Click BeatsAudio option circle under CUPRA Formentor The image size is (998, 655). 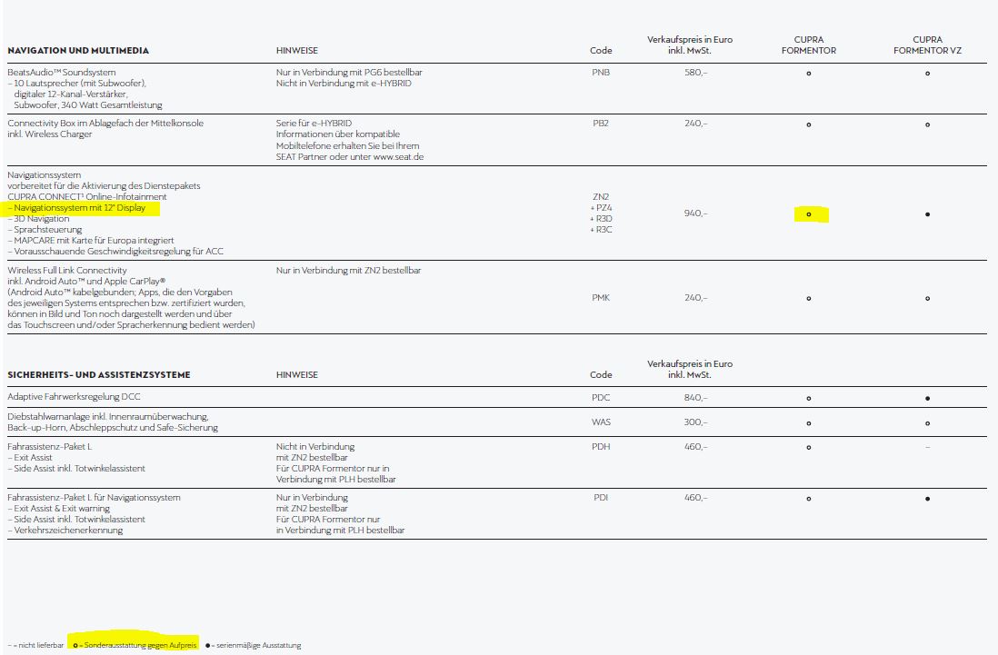click(808, 73)
